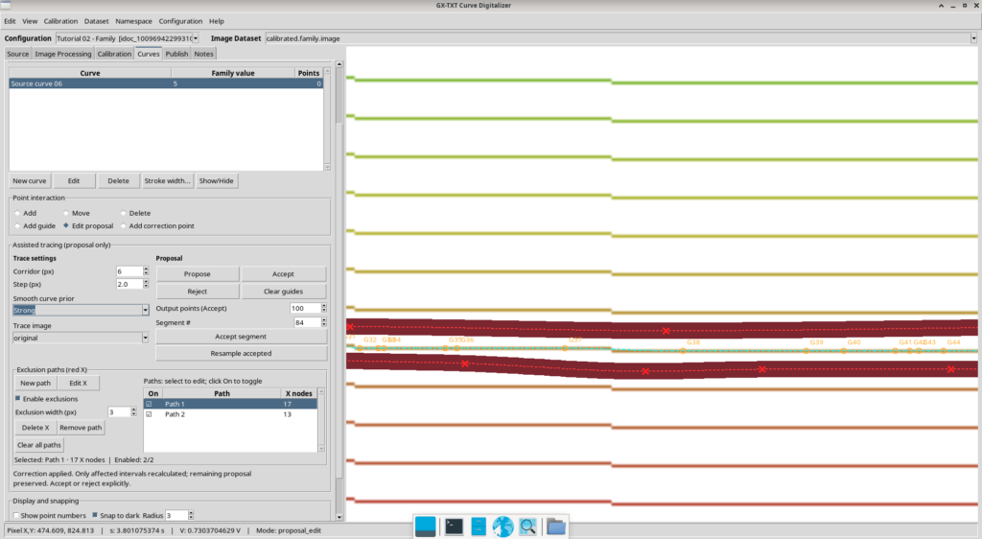This screenshot has width=982, height=539.
Task: Click the left panel vertical scrollbar
Action: 339,291
